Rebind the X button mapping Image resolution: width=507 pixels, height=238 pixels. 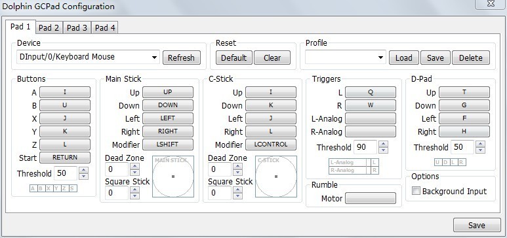point(65,118)
